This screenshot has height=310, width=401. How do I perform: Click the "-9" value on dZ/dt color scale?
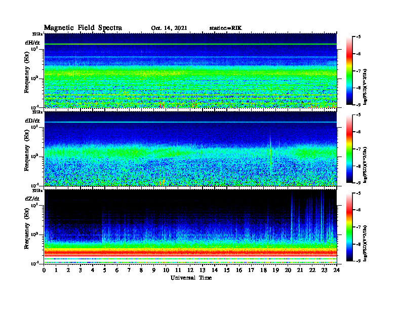click(358, 261)
